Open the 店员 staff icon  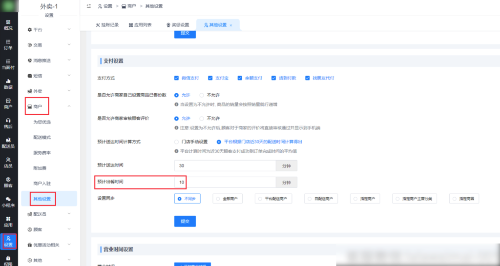tap(8, 163)
